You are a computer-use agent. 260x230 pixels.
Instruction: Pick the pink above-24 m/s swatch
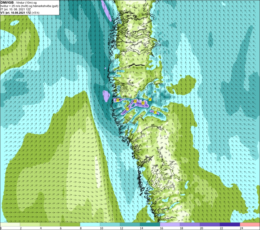250,224
